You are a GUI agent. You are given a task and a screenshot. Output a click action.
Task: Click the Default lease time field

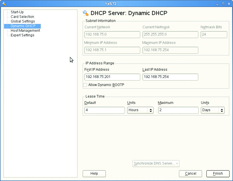pos(105,110)
